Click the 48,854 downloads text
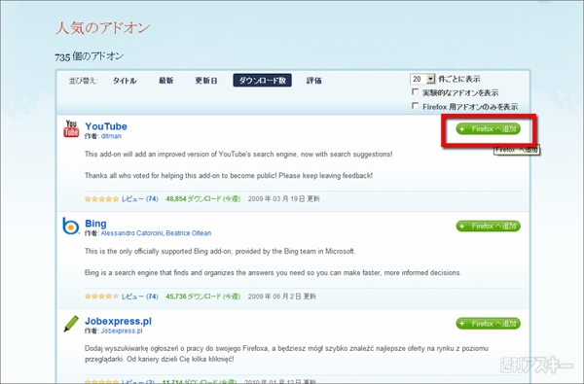Image resolution: width=584 pixels, height=384 pixels. (x=203, y=199)
